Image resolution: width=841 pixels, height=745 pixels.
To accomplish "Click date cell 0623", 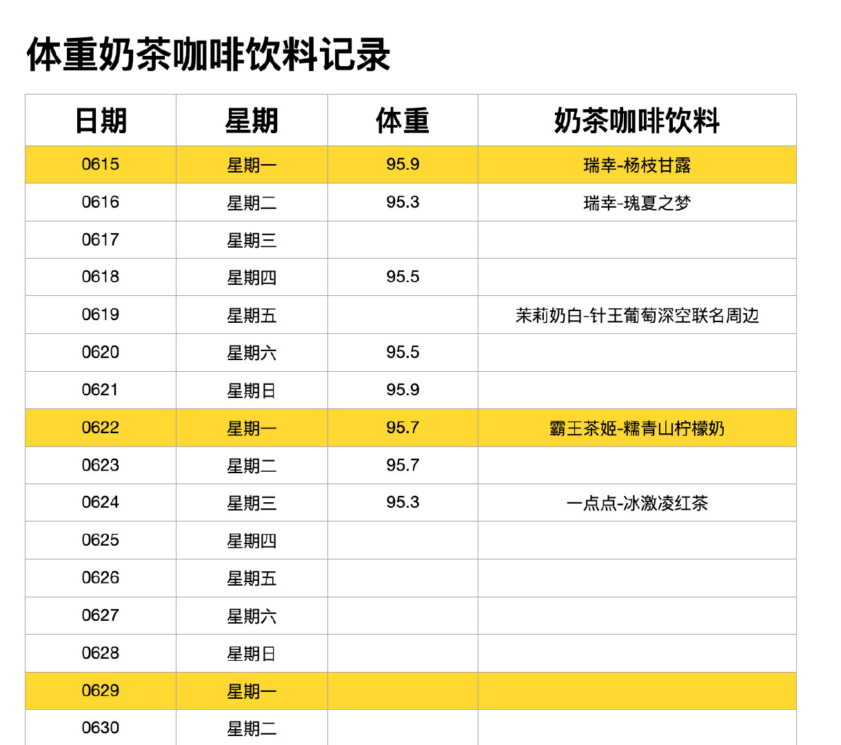I will (101, 466).
